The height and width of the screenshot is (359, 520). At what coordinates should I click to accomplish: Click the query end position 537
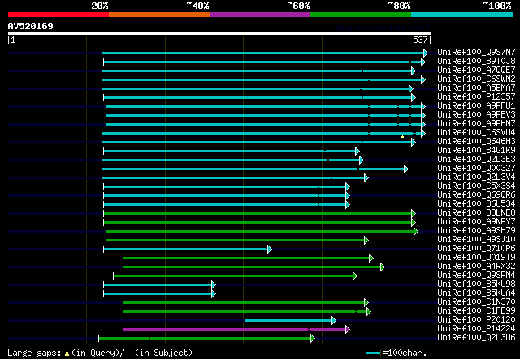420,40
